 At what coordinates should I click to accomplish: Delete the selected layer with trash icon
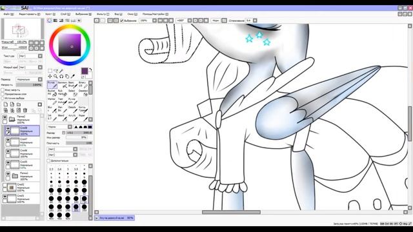coord(25,110)
